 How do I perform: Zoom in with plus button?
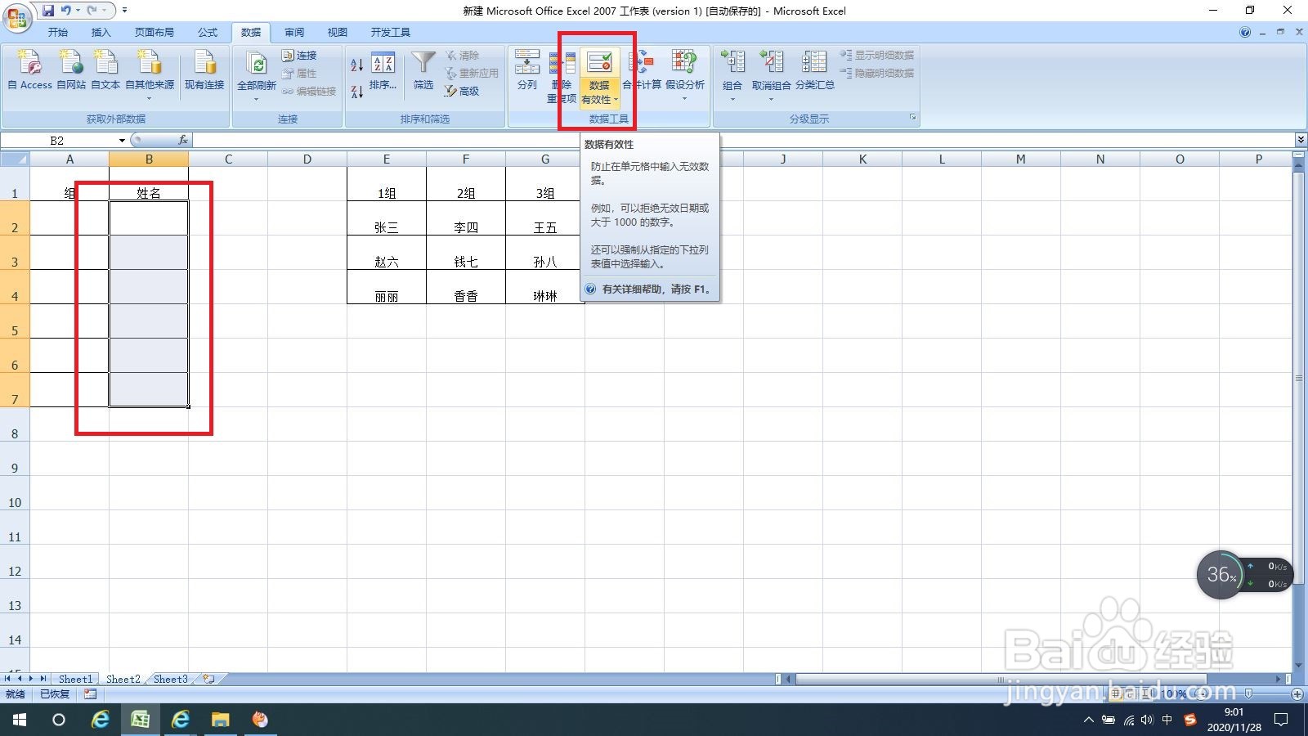pos(1297,693)
